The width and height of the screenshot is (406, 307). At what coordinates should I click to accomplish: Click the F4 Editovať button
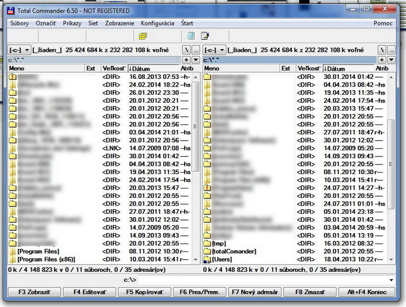pyautogui.click(x=90, y=292)
